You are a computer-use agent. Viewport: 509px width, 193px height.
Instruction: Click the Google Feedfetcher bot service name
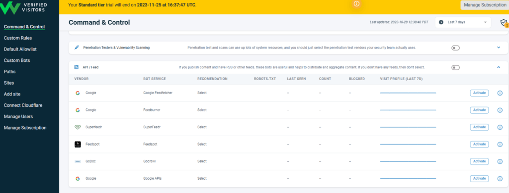pos(158,93)
